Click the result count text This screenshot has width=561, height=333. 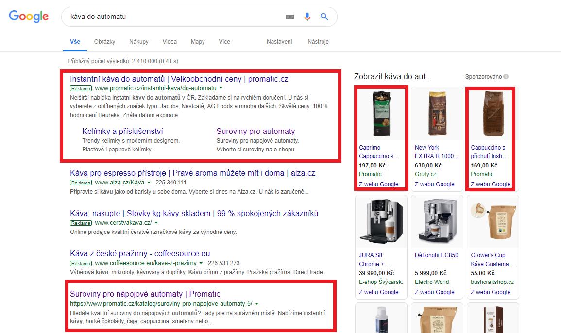click(123, 61)
